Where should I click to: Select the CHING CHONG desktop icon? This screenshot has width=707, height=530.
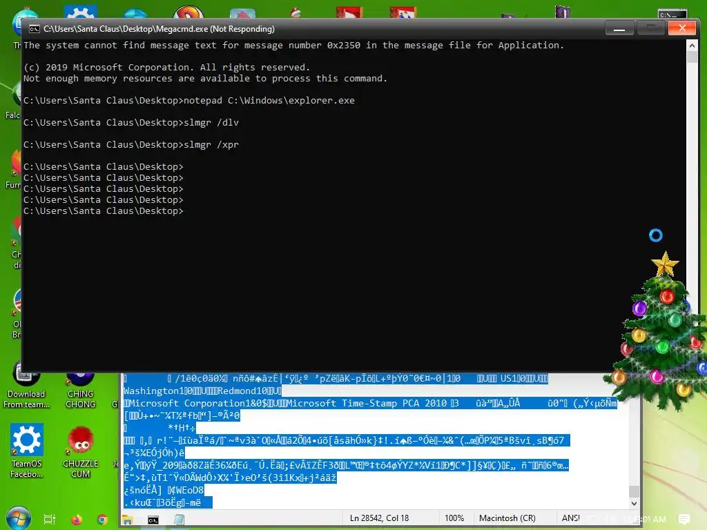point(80,391)
